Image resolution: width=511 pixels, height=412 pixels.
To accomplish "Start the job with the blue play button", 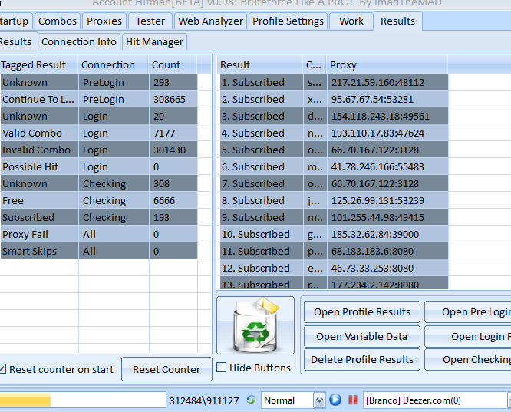I will point(335,400).
